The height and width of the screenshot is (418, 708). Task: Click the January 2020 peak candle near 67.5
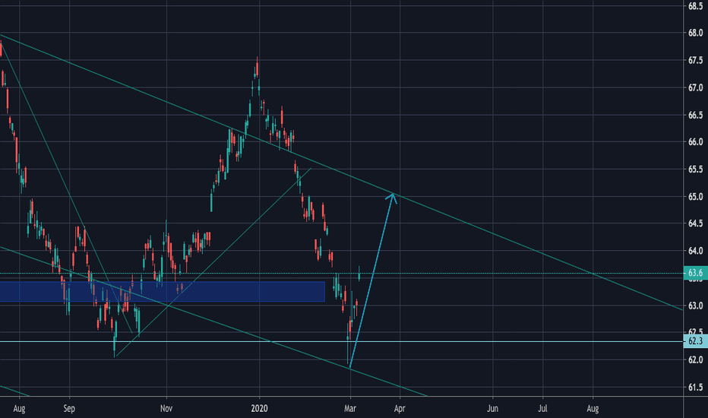click(x=257, y=71)
